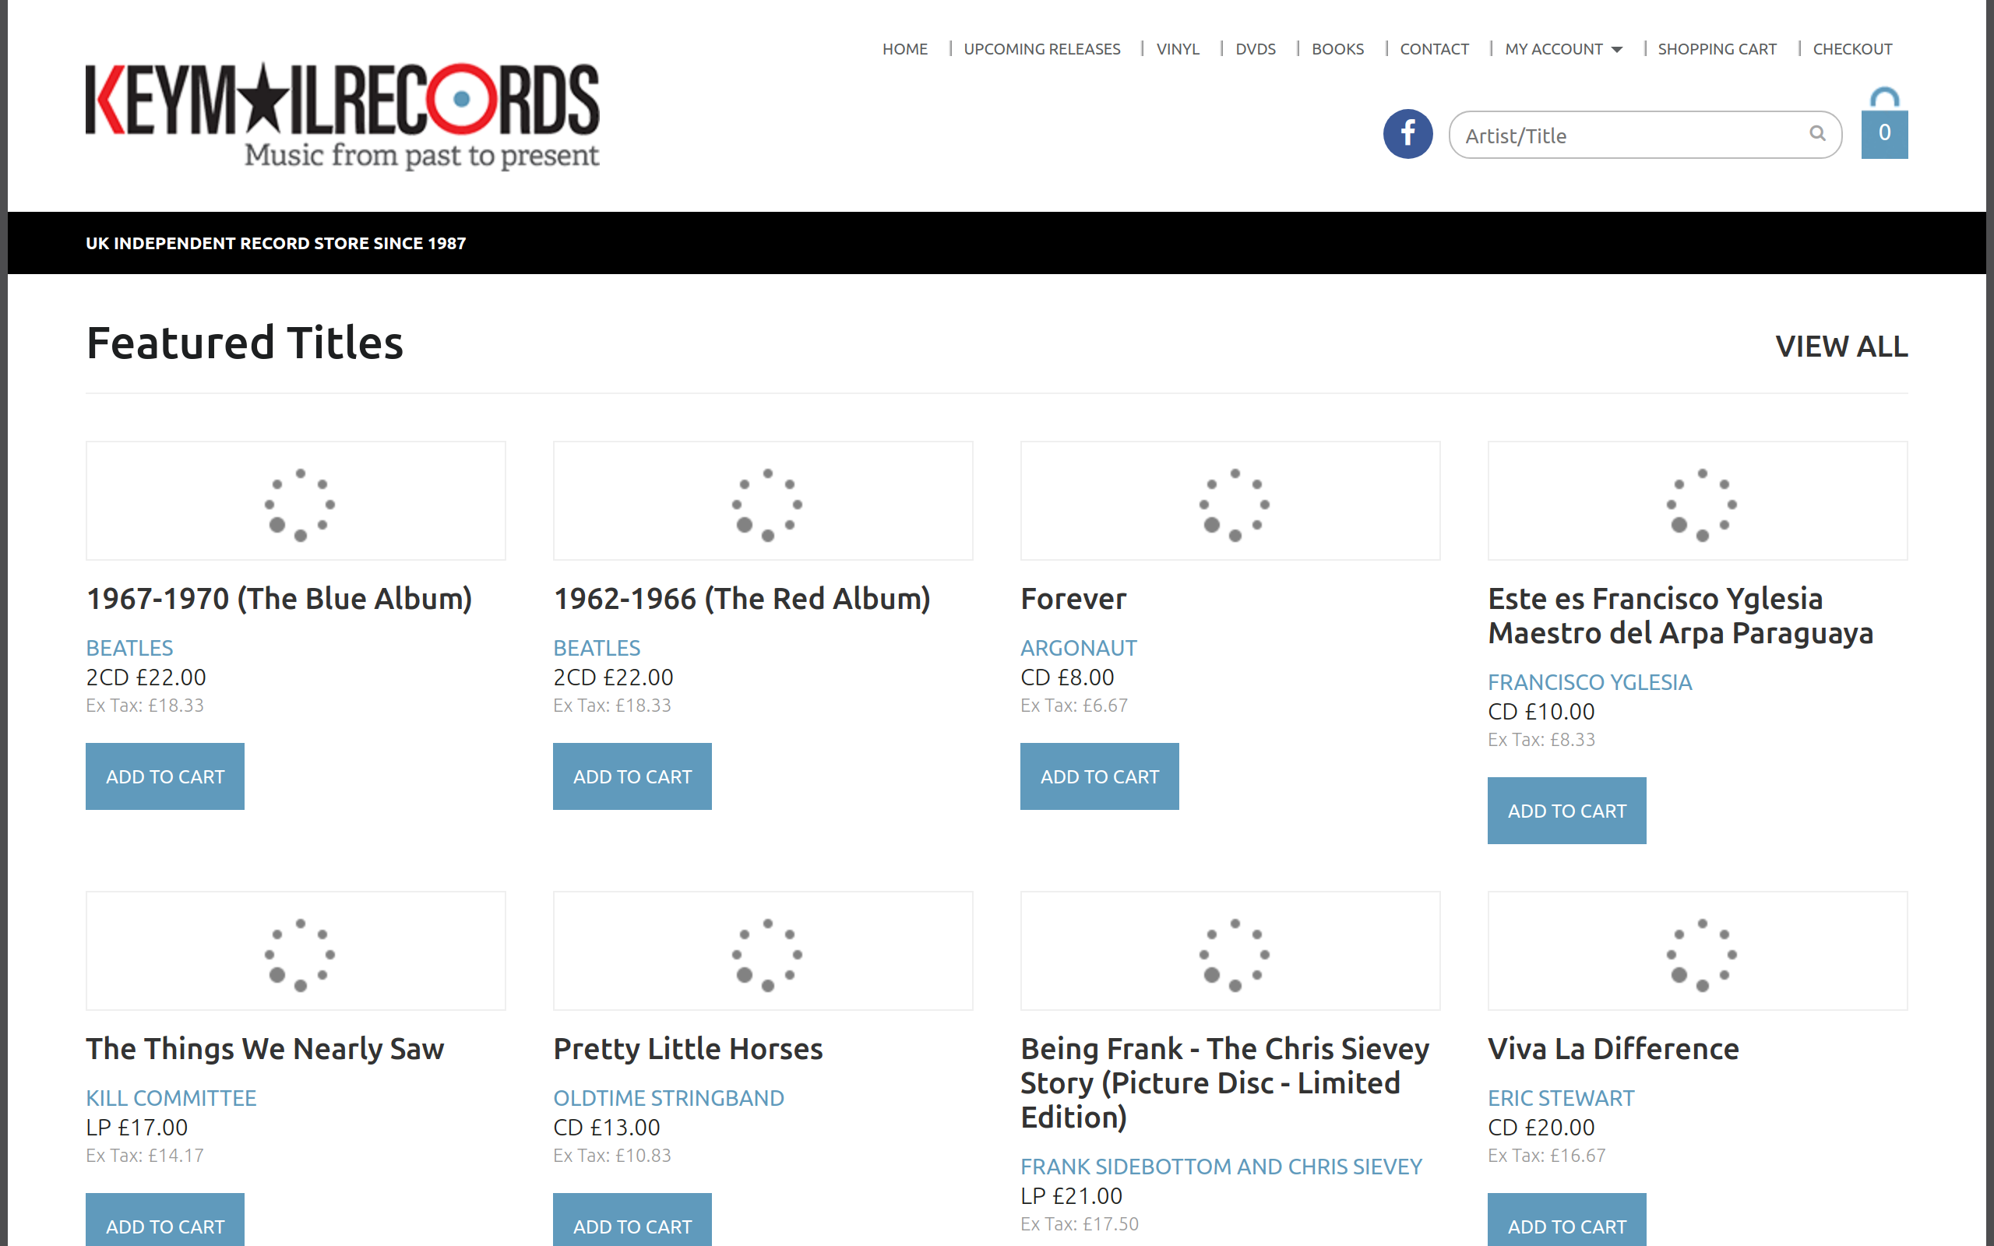
Task: Add Forever by Argonaut to cart
Action: (1099, 776)
